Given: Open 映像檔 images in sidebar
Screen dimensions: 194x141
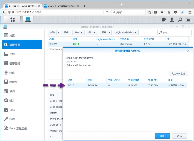Looking at the screenshot, I should click(x=22, y=82).
